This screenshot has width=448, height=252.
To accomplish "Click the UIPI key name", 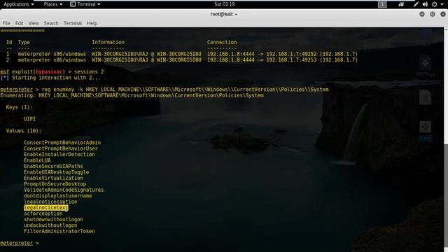I will [x=29, y=119].
